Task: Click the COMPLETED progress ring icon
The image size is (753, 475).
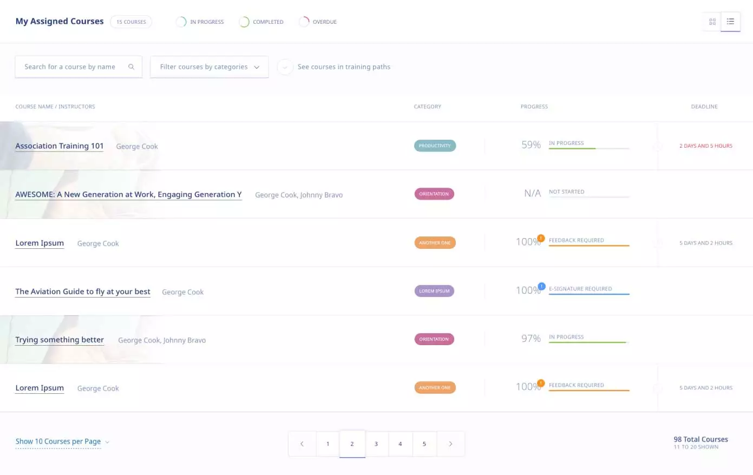Action: [243, 22]
